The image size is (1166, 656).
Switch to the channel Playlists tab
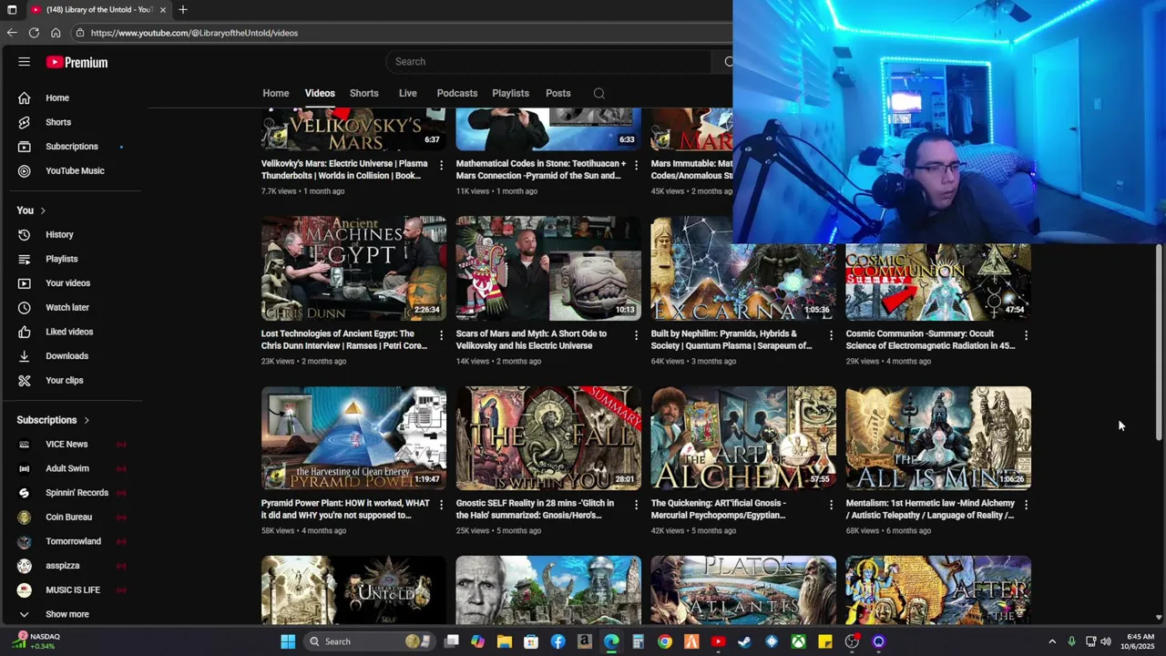(510, 93)
